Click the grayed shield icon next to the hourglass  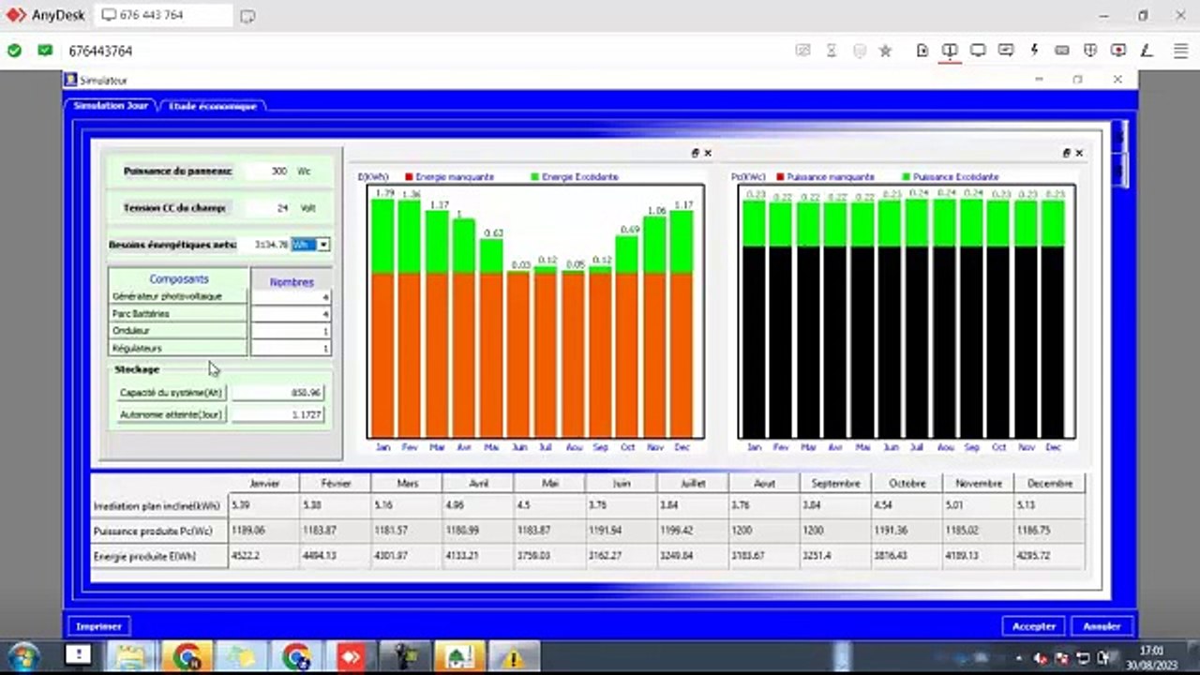859,51
